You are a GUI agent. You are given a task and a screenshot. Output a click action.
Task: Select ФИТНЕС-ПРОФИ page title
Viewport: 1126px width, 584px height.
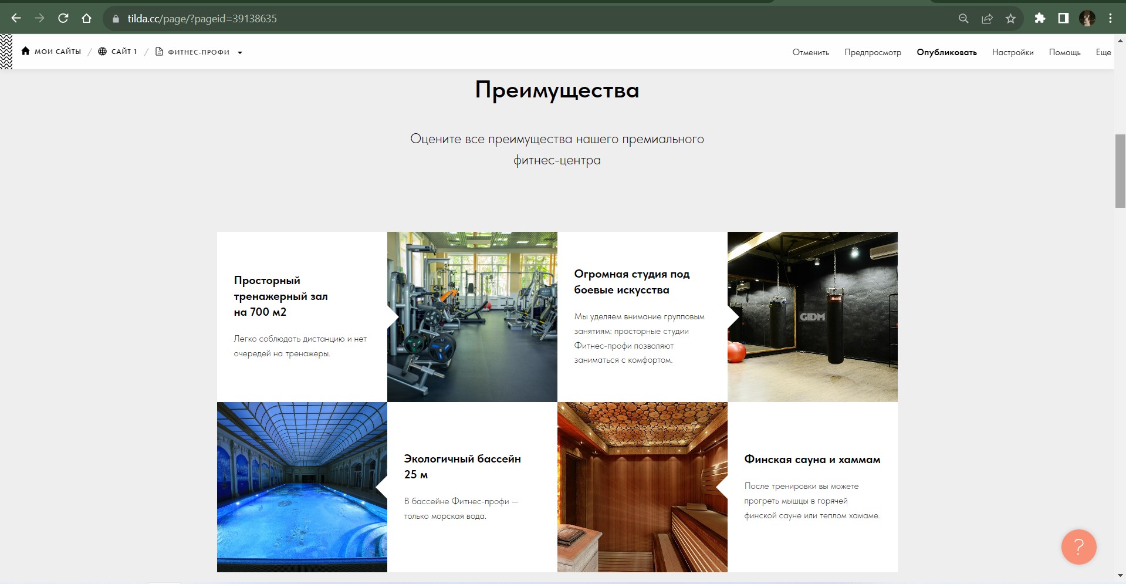tap(199, 52)
